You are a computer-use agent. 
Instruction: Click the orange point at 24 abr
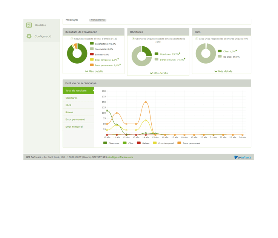coord(243,135)
